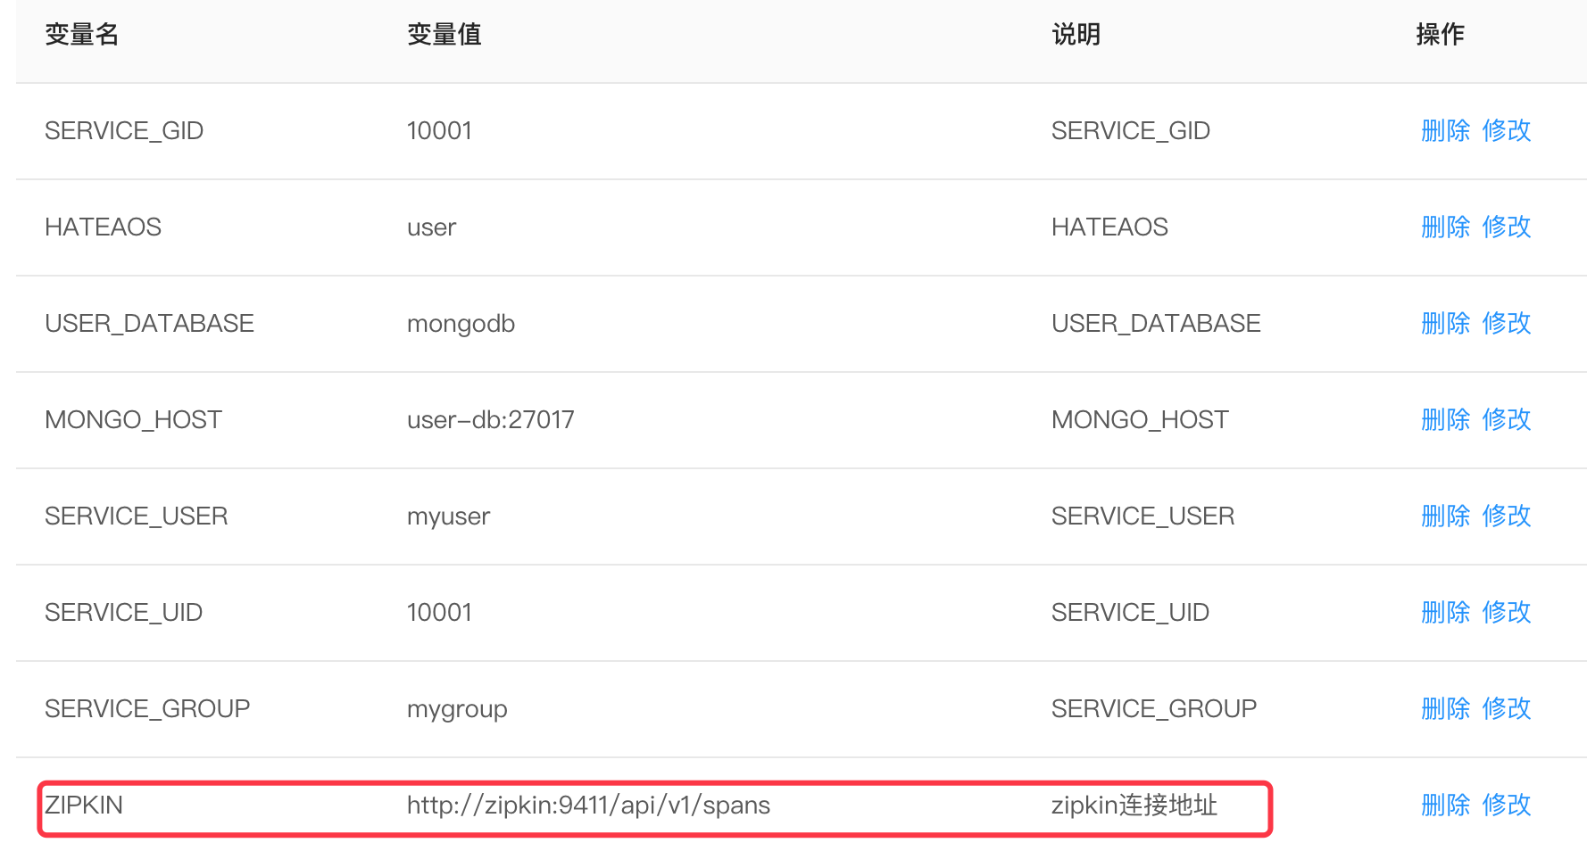Click SERVICE_USER description cell

(1143, 516)
